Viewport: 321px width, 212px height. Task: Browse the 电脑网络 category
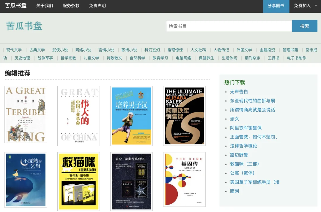[183, 58]
